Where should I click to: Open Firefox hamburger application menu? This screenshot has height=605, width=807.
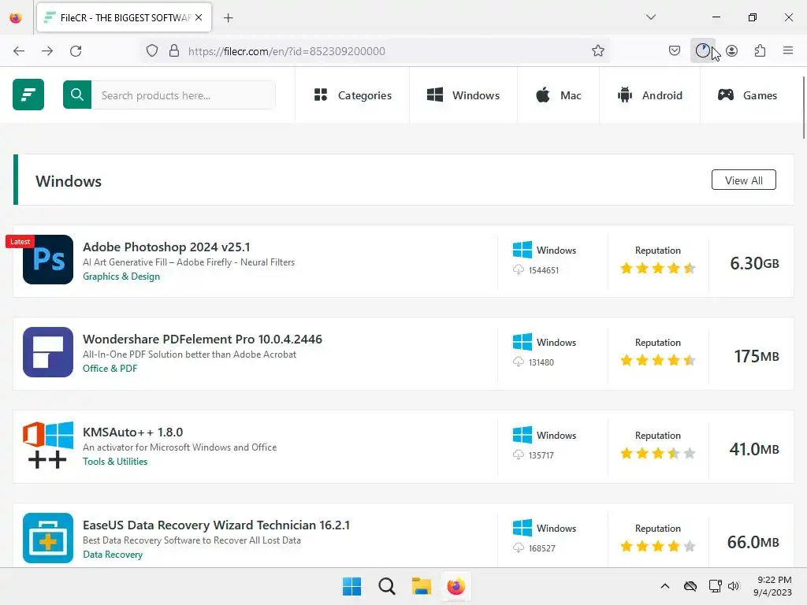[788, 50]
